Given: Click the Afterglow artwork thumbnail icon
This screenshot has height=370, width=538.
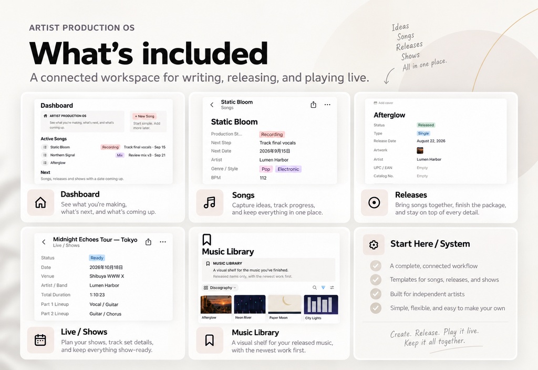Looking at the screenshot, I should [x=420, y=150].
